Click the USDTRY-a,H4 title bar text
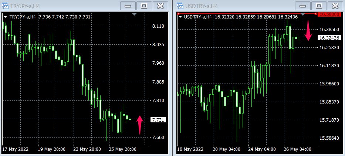This screenshot has width=345, height=156. 201,6
